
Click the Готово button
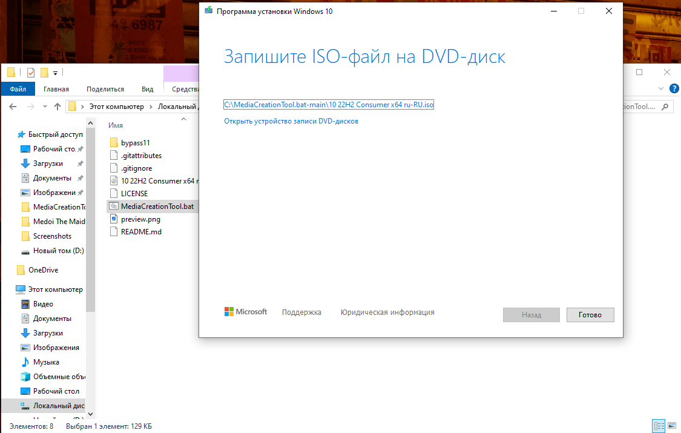[590, 315]
